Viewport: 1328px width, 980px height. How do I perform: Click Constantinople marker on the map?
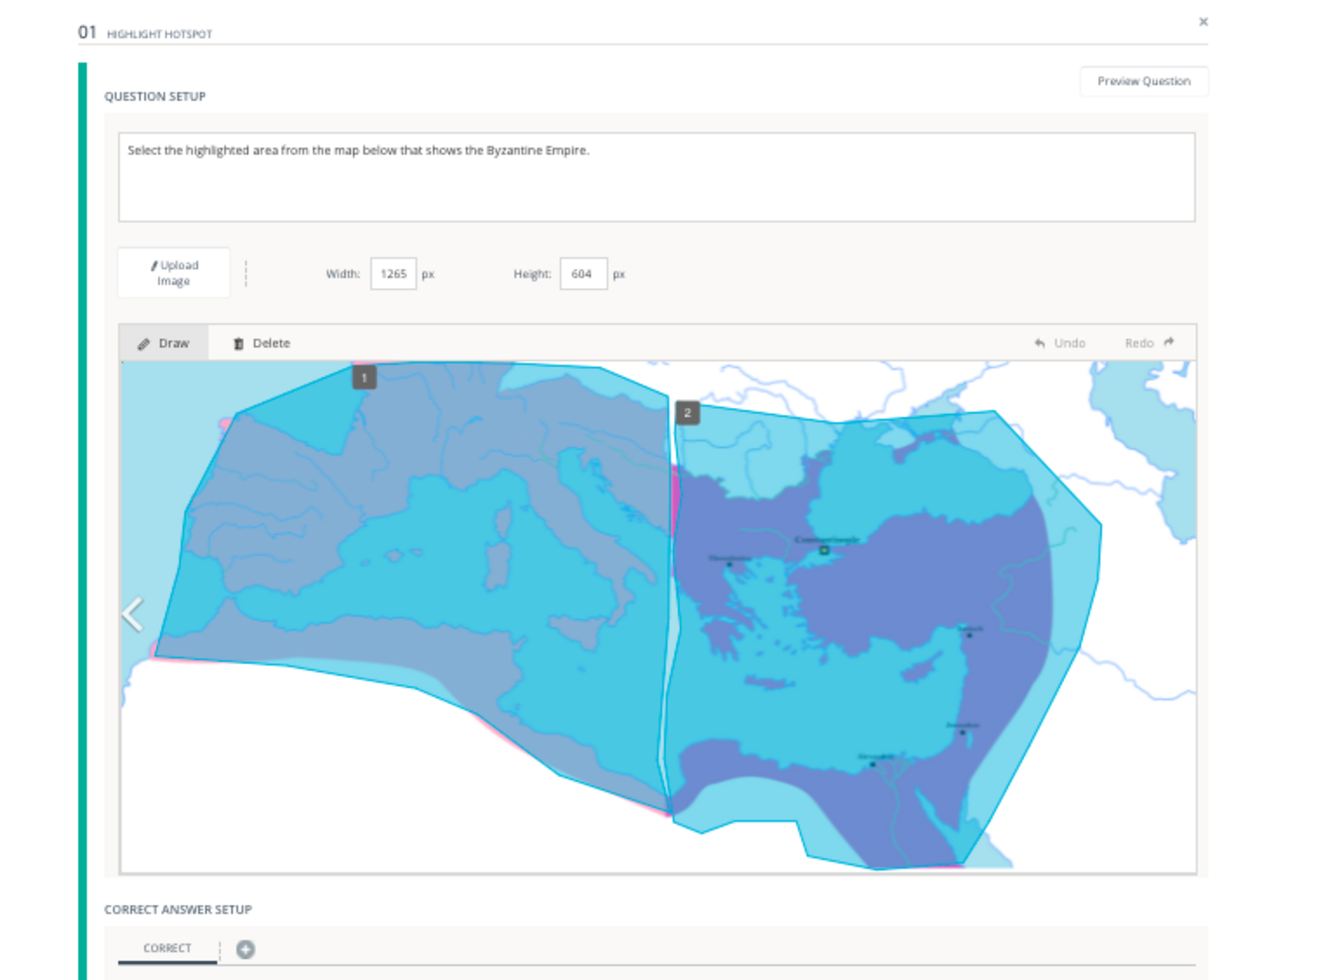tap(824, 550)
